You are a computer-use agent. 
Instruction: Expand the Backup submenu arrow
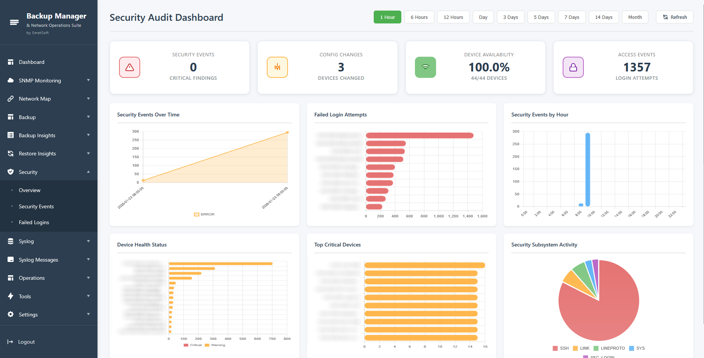click(x=88, y=117)
